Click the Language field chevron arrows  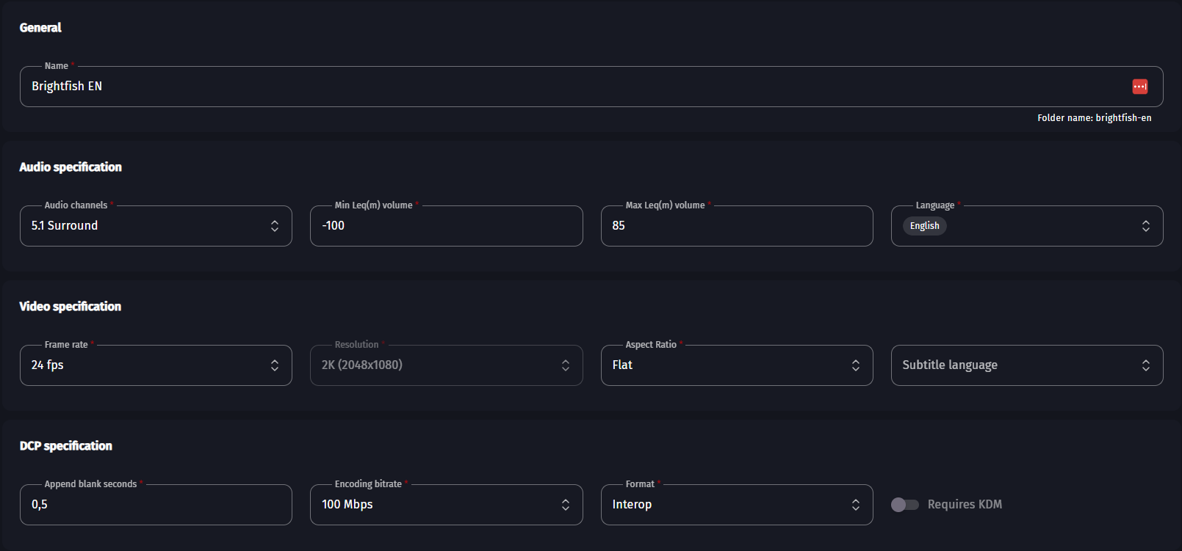(x=1145, y=226)
